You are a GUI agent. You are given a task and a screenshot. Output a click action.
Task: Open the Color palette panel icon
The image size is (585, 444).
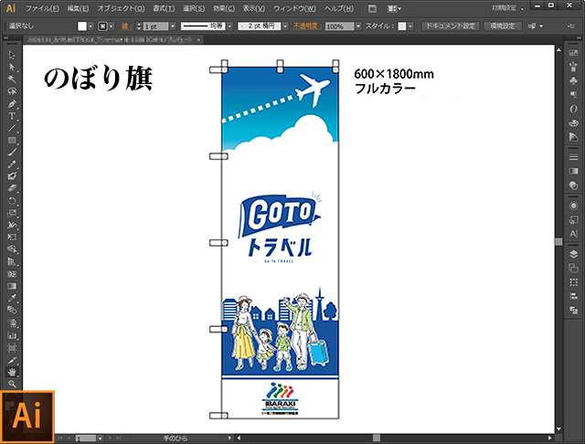point(573,122)
